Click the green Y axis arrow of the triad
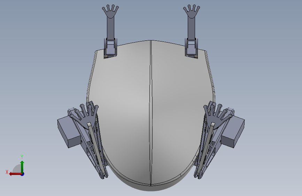This screenshot has height=196, width=302. [22, 167]
